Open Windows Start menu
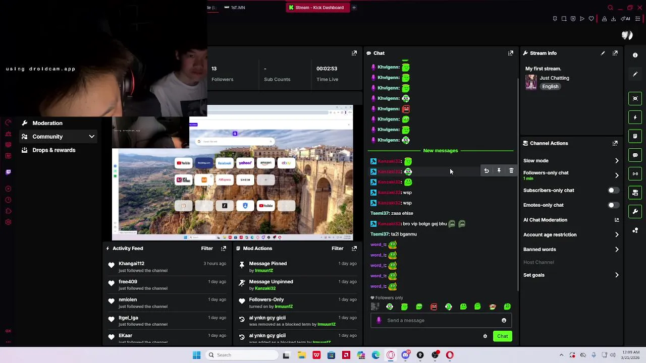The image size is (646, 363). [196, 355]
